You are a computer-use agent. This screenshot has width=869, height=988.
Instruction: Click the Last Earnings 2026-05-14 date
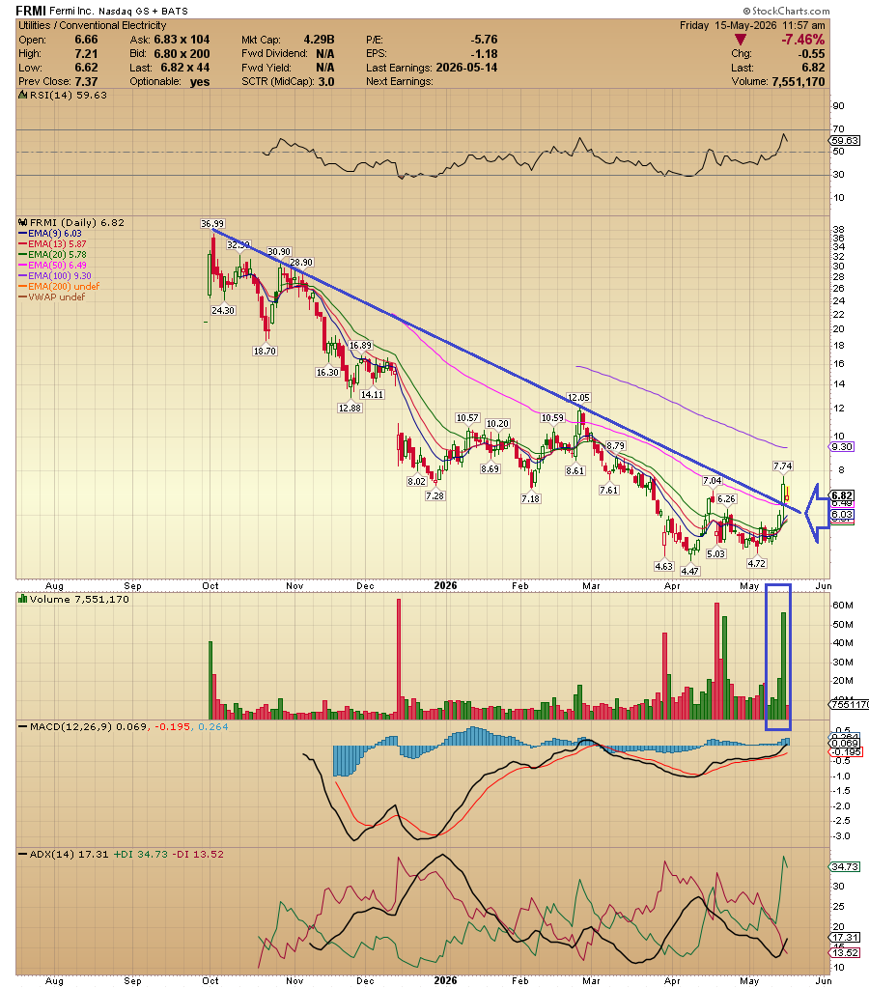pyautogui.click(x=464, y=68)
